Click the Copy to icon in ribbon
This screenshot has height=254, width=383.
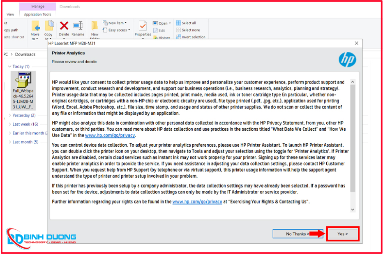point(49,26)
